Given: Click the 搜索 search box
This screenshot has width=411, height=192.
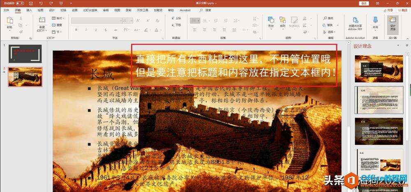Looking at the screenshot, I should 206,10.
